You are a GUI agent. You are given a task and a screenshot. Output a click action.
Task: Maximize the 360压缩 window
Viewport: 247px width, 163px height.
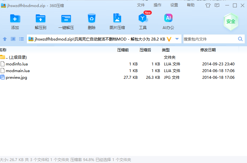point(235,5)
